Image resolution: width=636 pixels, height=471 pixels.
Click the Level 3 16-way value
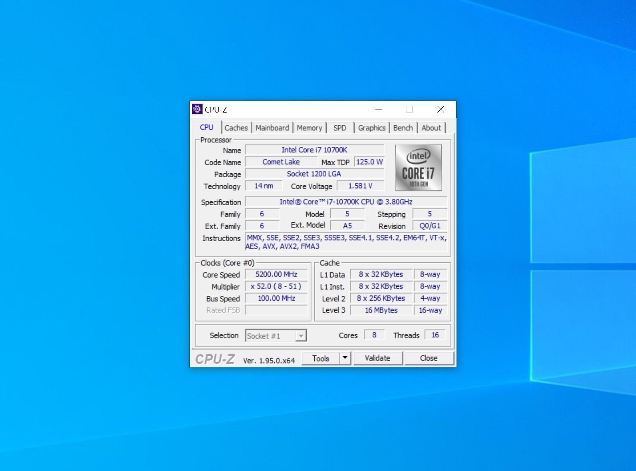click(430, 310)
